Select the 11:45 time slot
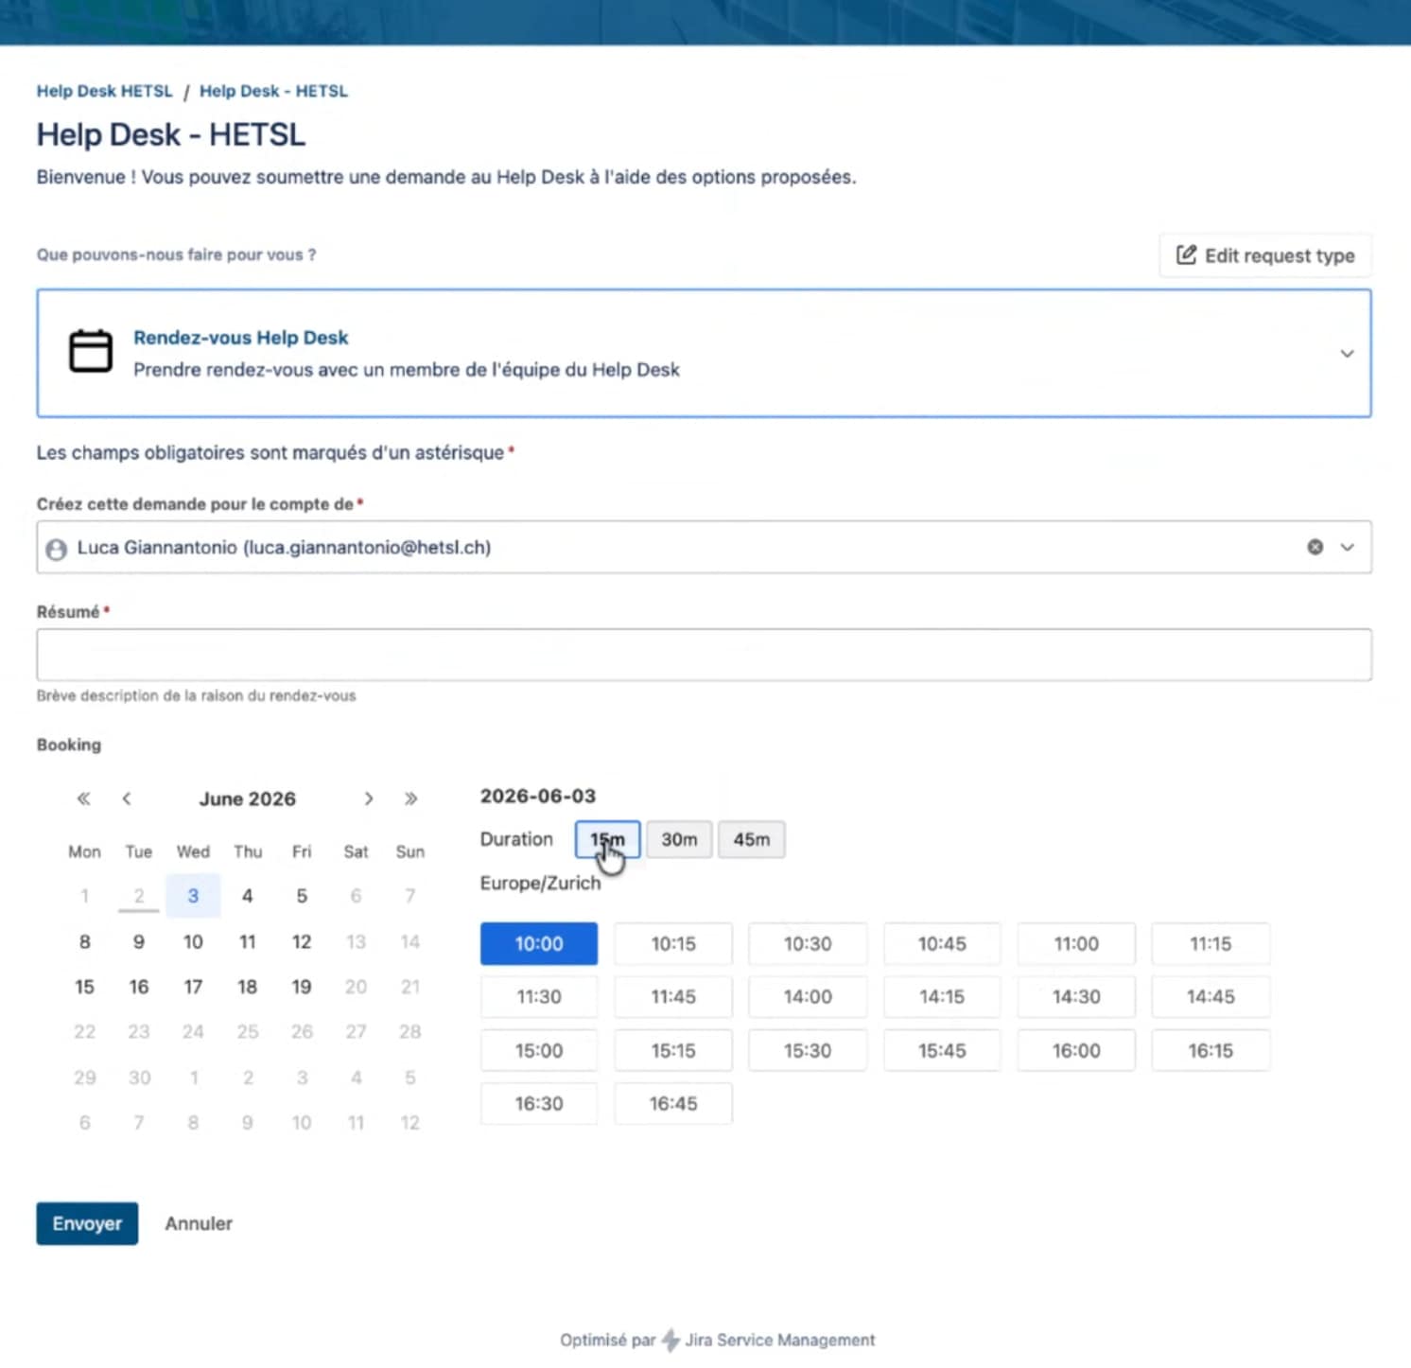 pos(673,996)
